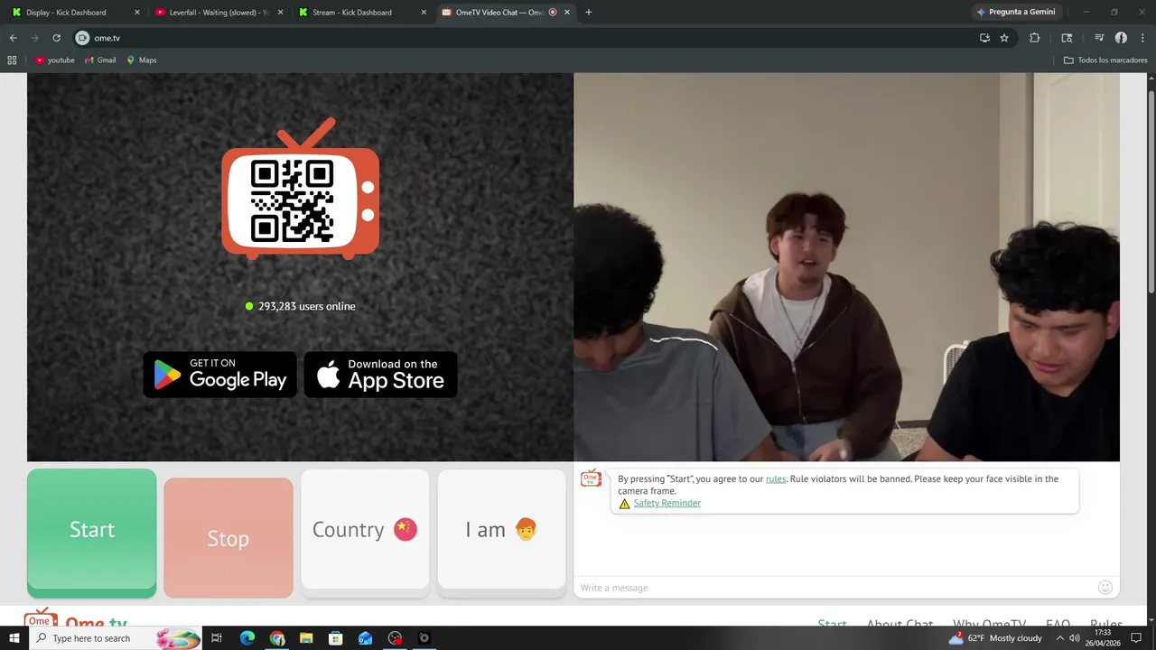Click the install app icon in address bar
This screenshot has height=650, width=1156.
pos(984,38)
